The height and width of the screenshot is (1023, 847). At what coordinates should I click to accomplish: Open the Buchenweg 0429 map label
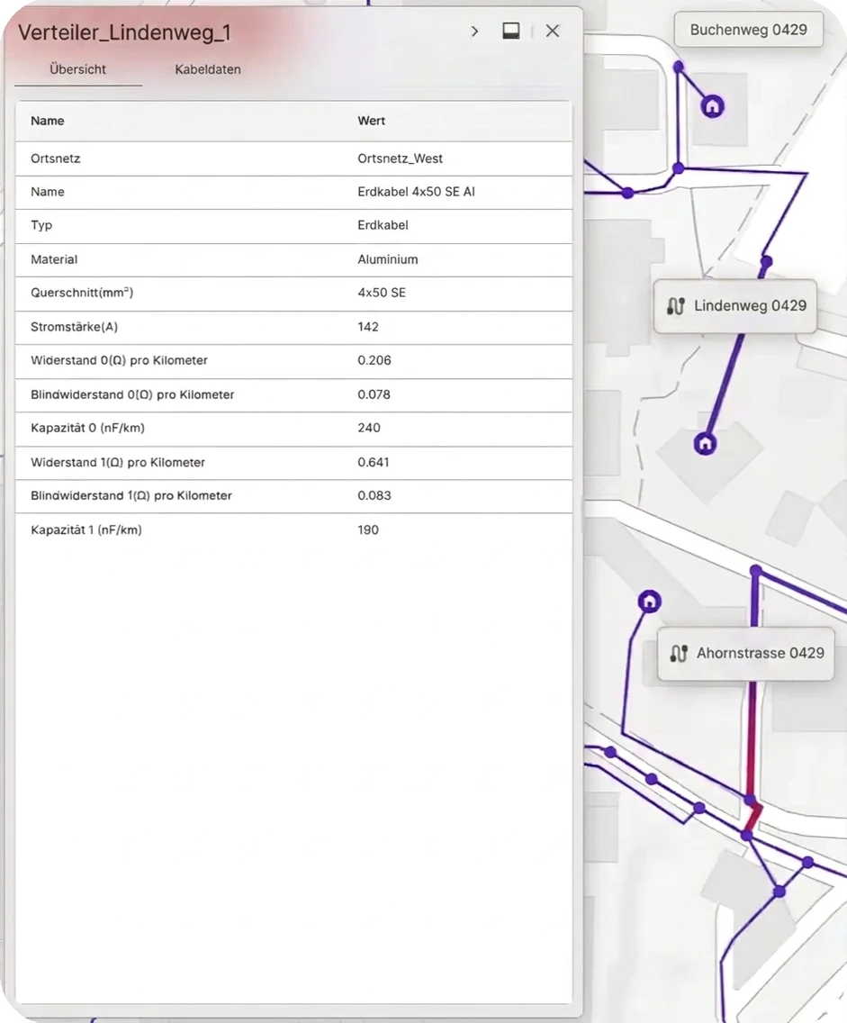[749, 30]
